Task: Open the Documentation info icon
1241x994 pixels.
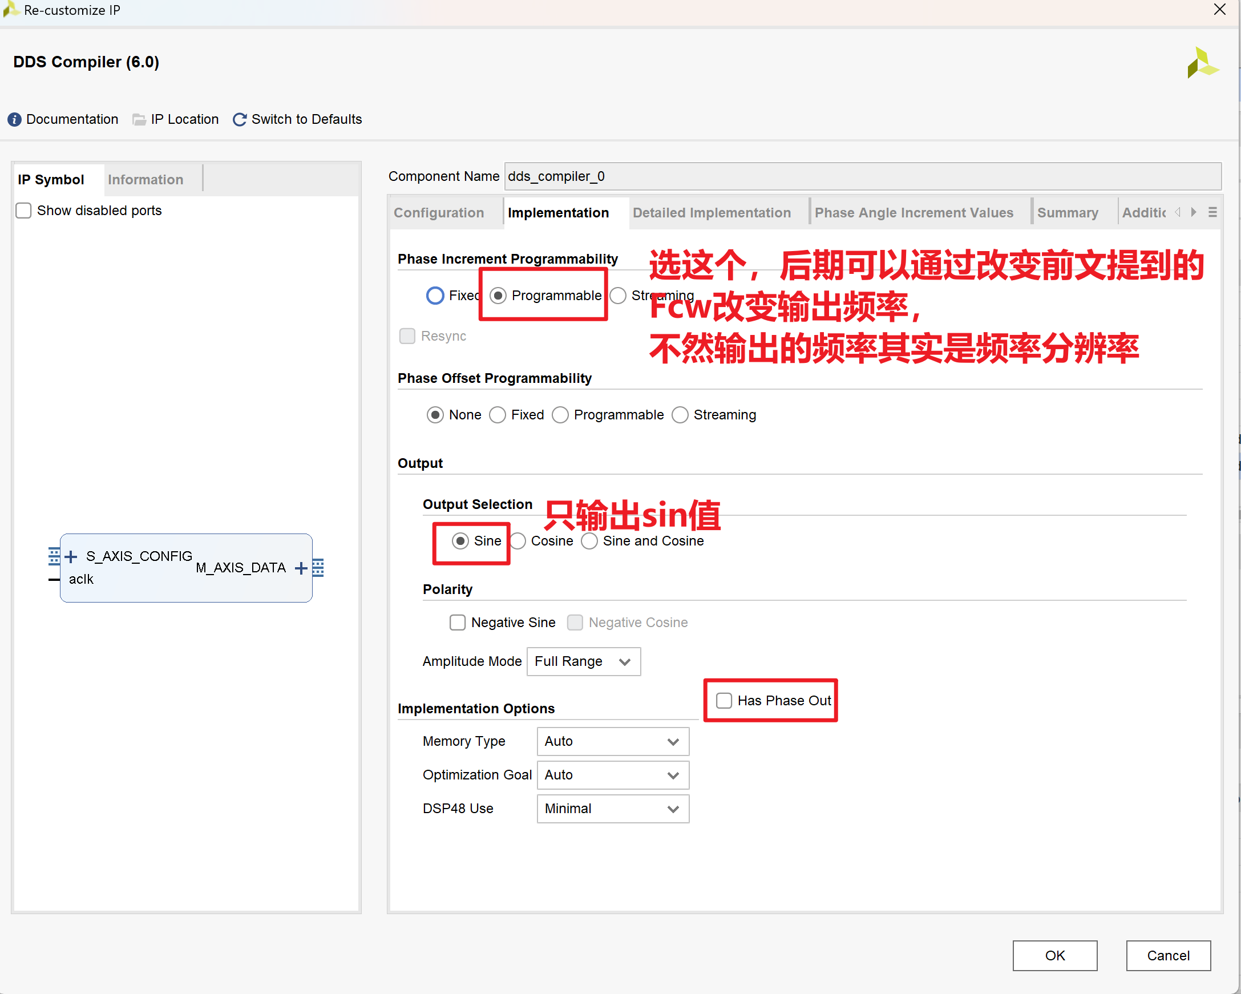Action: (14, 119)
